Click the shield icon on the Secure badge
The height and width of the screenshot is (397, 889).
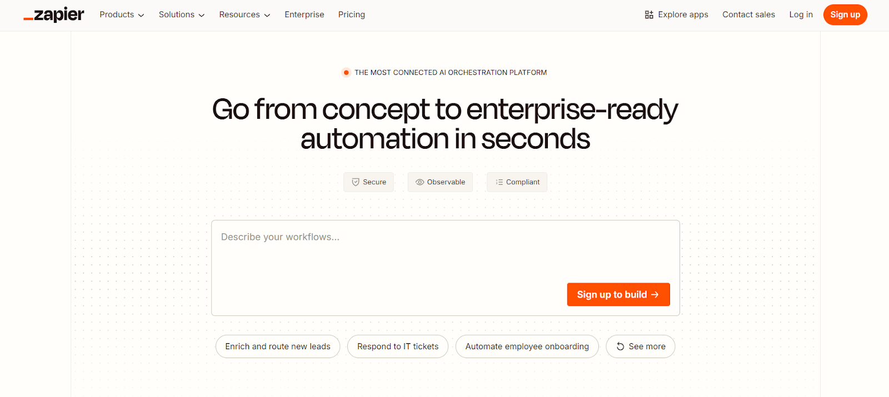tap(355, 182)
